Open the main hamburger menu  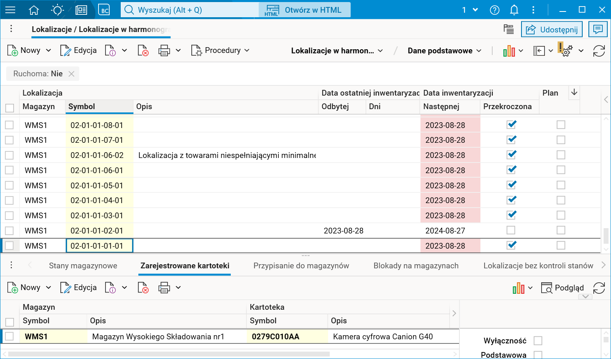[10, 10]
